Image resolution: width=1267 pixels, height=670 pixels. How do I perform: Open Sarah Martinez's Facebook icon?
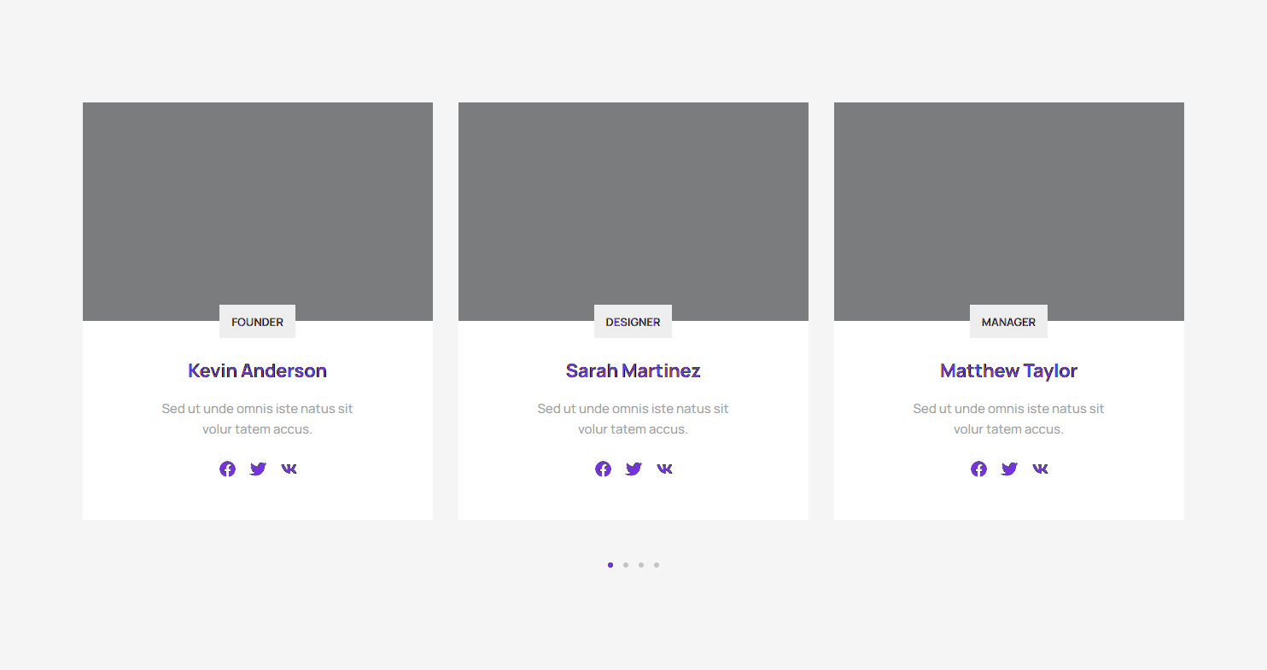coord(603,469)
